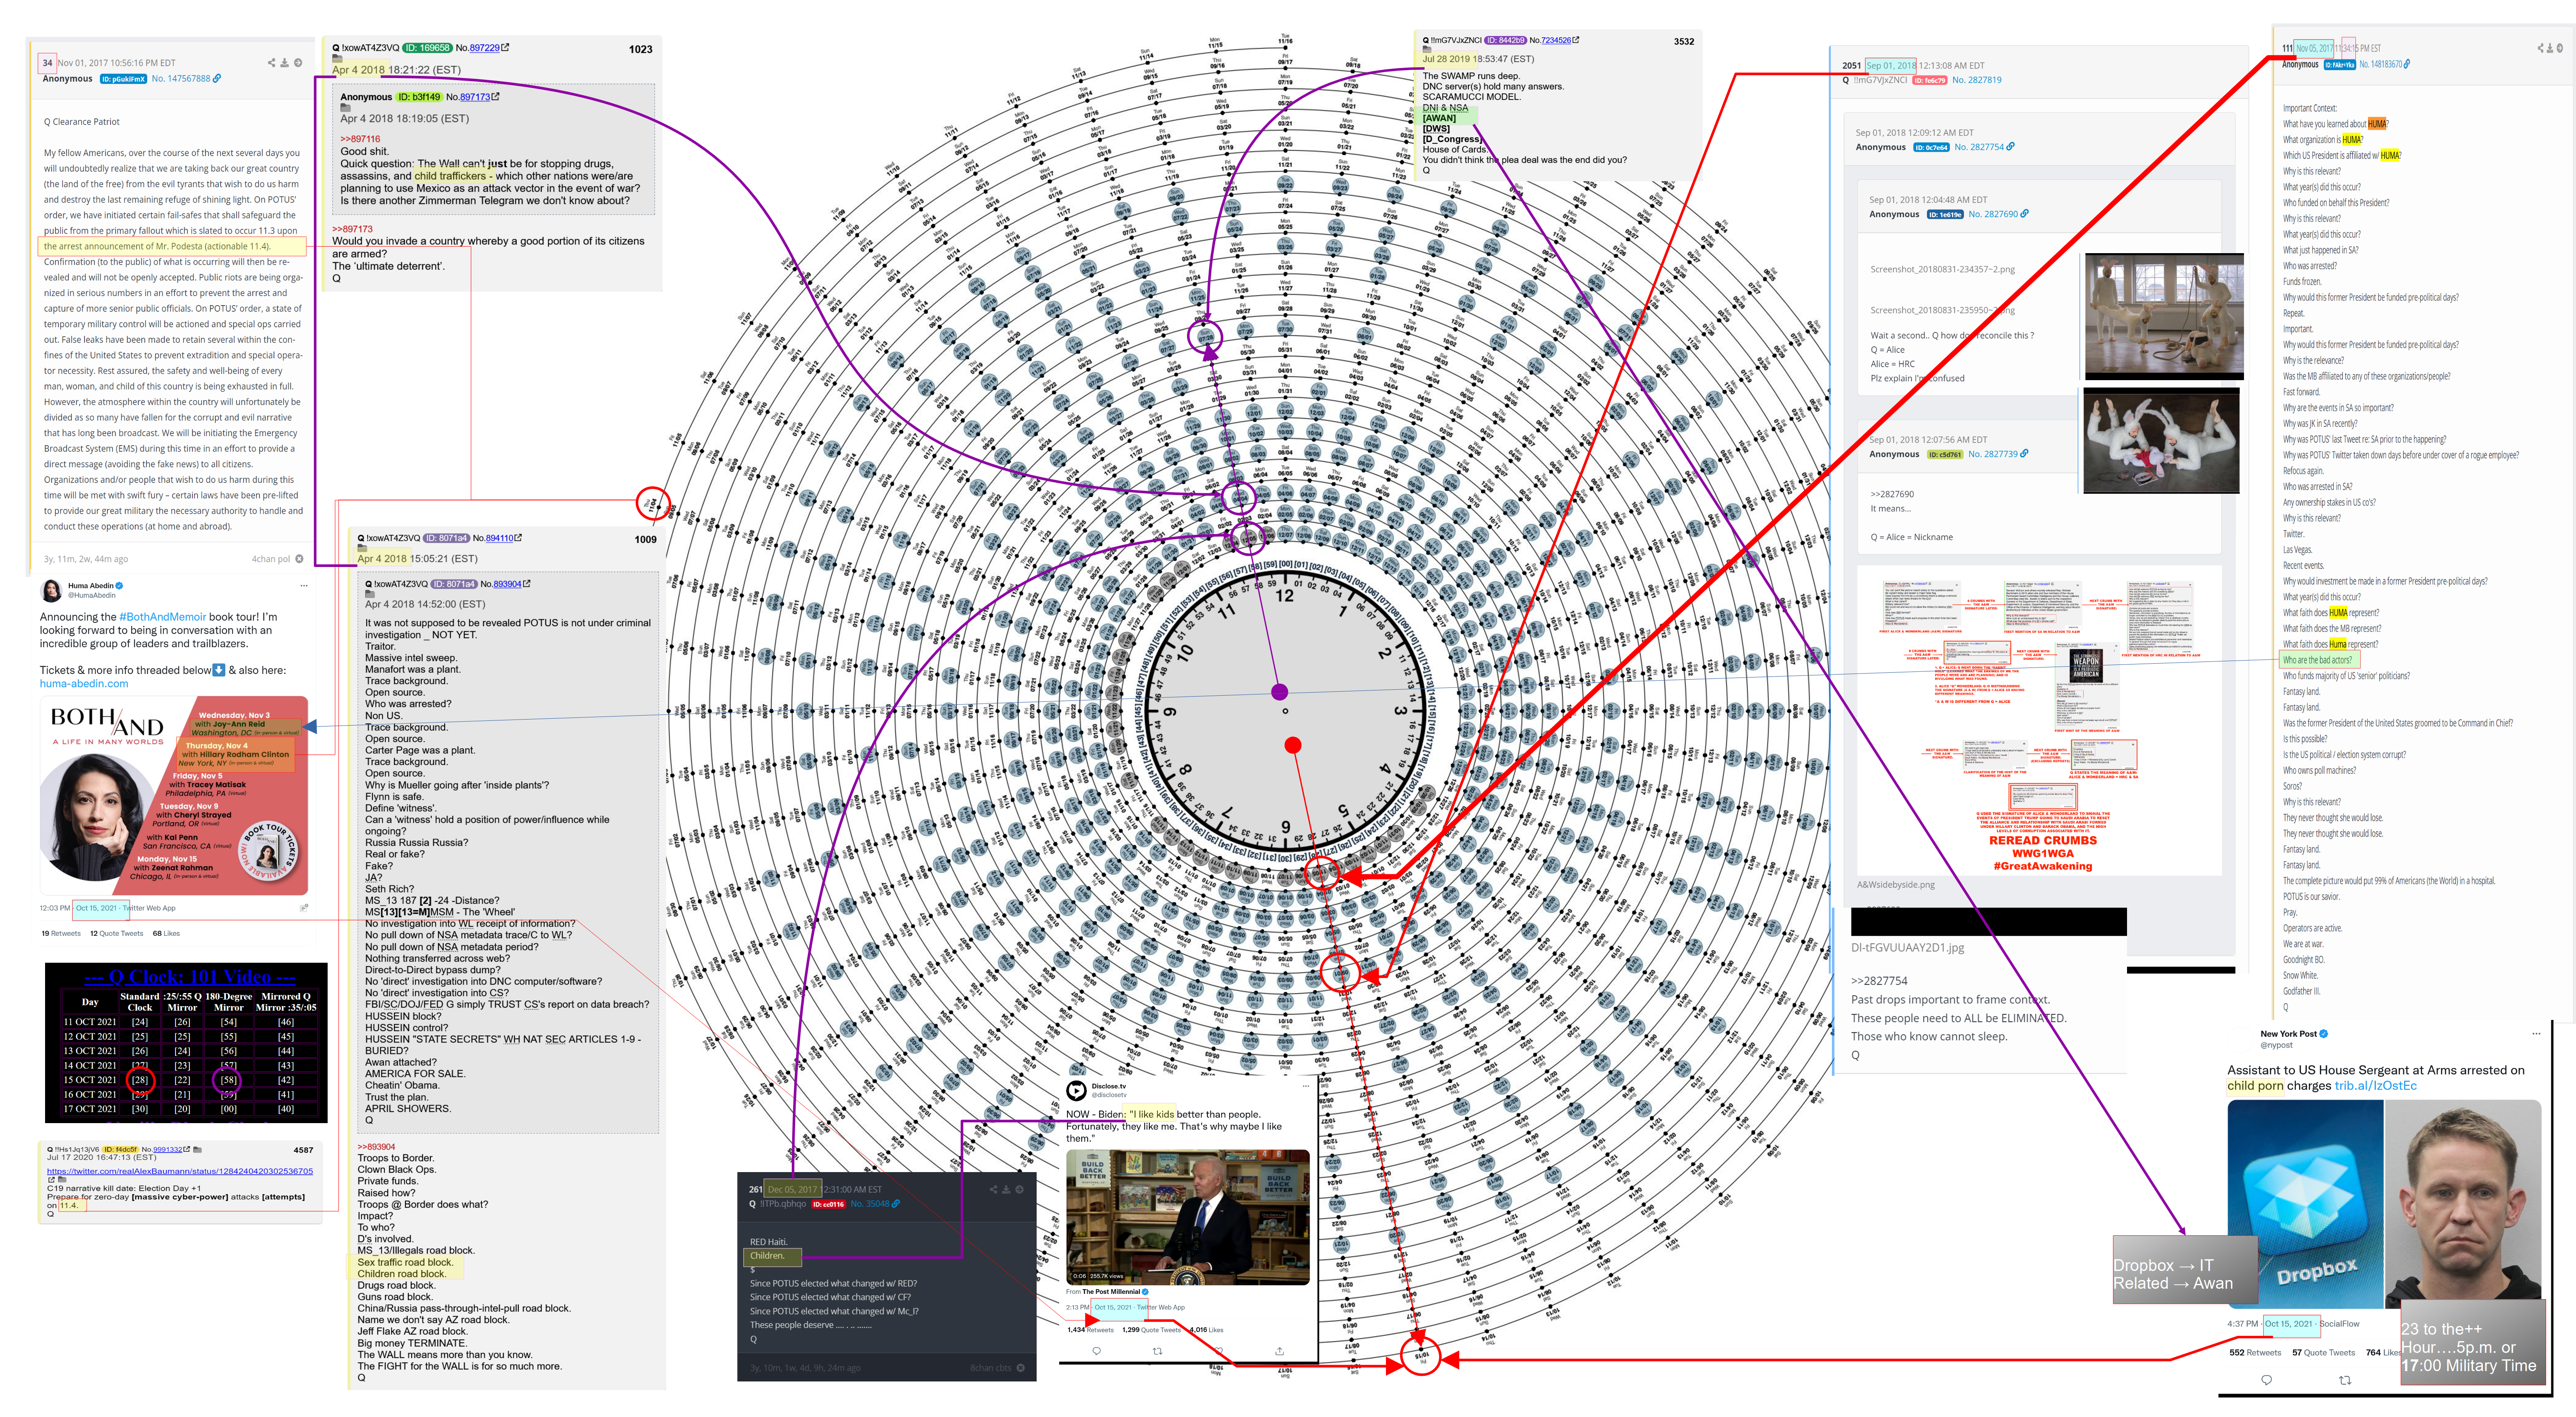
Task: Follow the >>2827754 reply reference
Action: (x=1879, y=981)
